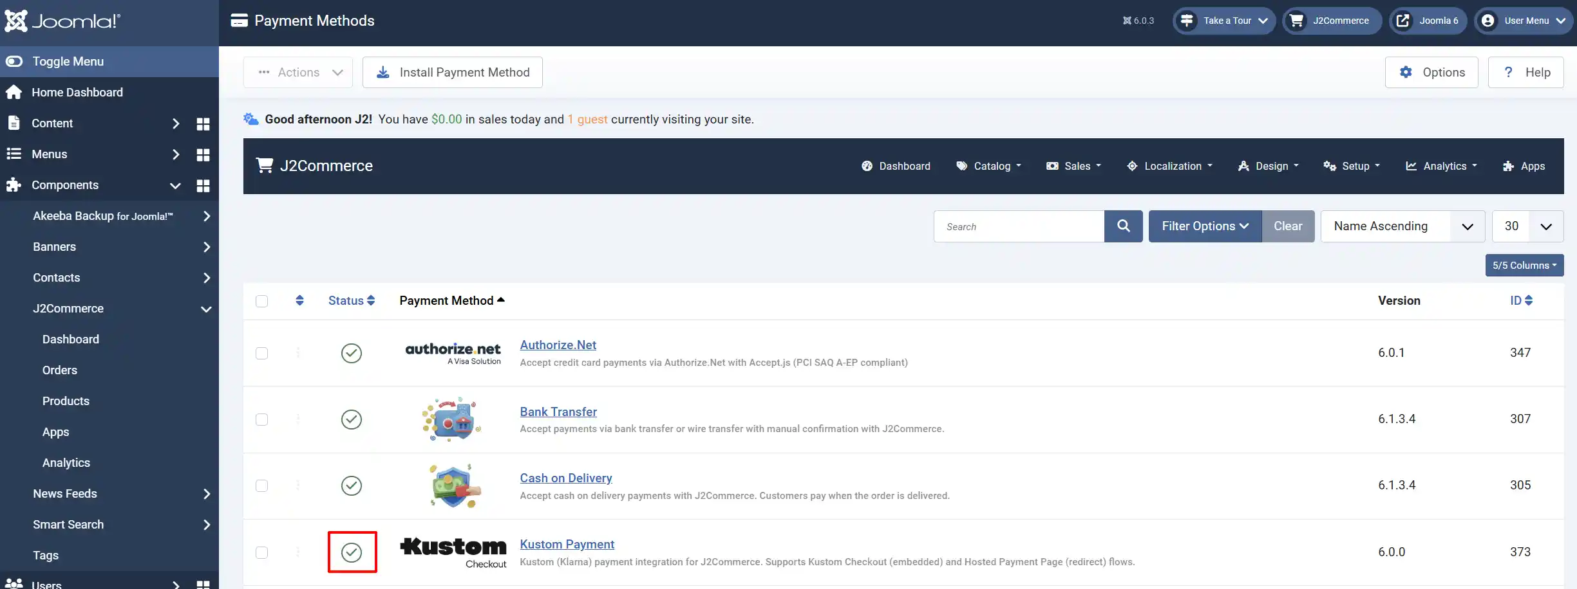Open the list limit 30 dropdown

(x=1527, y=226)
